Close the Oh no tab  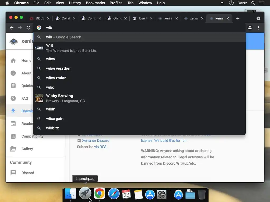(126, 18)
